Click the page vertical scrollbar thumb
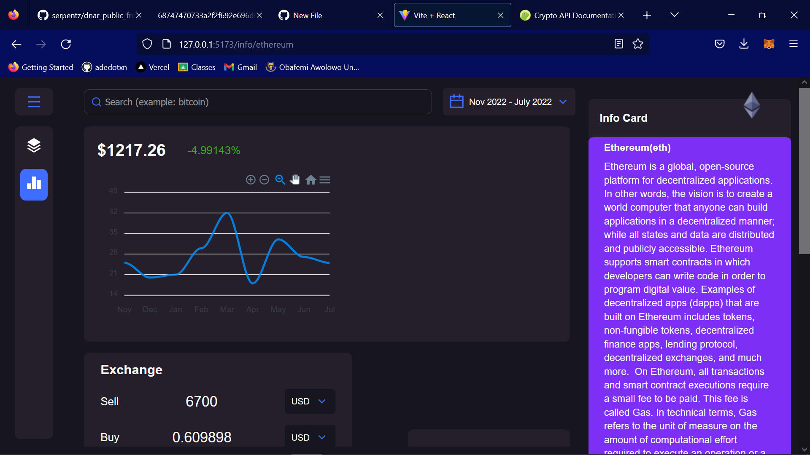810x455 pixels. coord(804,171)
